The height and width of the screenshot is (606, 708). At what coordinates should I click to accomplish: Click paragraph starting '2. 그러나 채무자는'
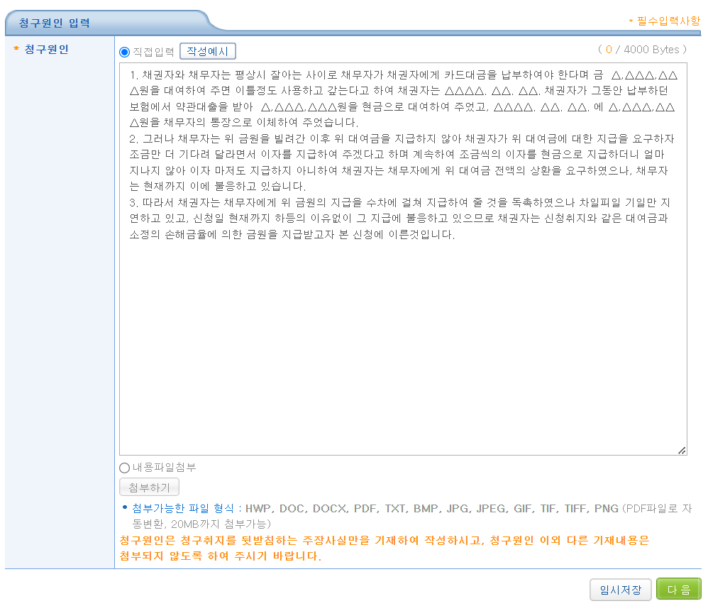click(x=402, y=162)
